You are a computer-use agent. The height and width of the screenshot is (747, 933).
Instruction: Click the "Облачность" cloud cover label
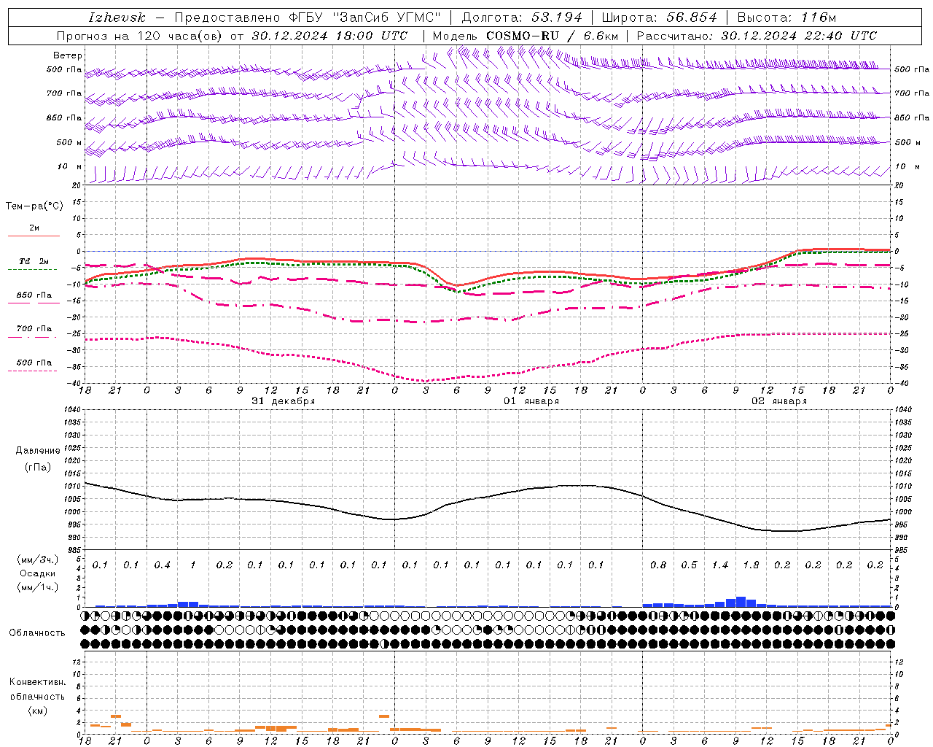point(37,633)
